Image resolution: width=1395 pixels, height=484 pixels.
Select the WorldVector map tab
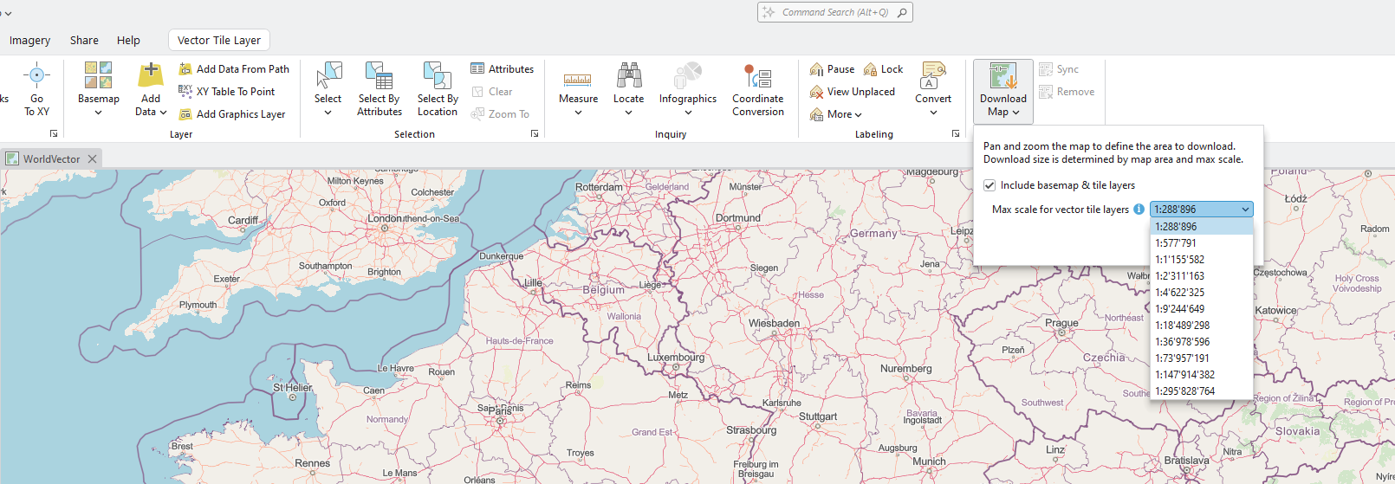[x=51, y=159]
